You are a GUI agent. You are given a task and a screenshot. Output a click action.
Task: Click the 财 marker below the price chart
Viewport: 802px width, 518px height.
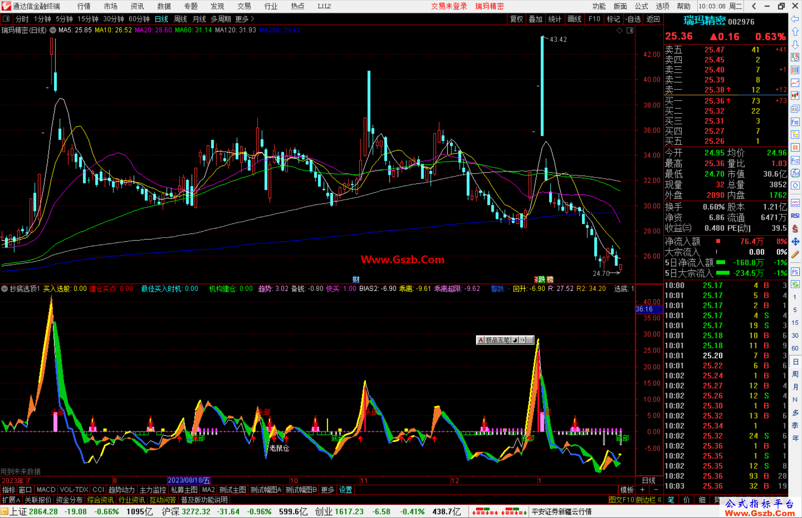(356, 279)
